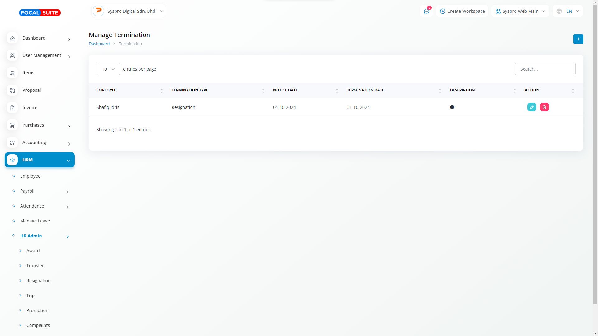598x336 pixels.
Task: Open Syspro Web Main workspace dropdown
Action: point(520,11)
